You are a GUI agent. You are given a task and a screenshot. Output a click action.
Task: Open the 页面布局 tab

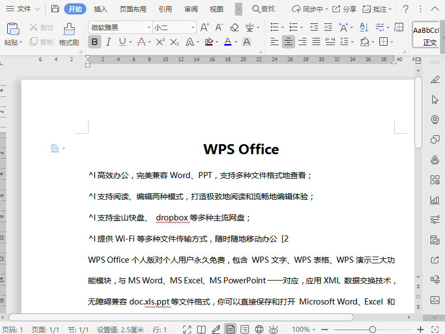pyautogui.click(x=133, y=9)
